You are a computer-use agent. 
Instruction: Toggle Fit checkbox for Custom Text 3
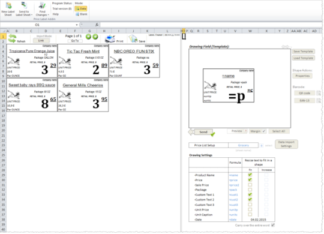250,205
